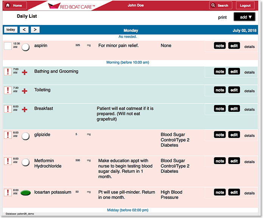Viewport: 263px width, 218px height.
Task: Click the Logout button
Action: [245, 6]
